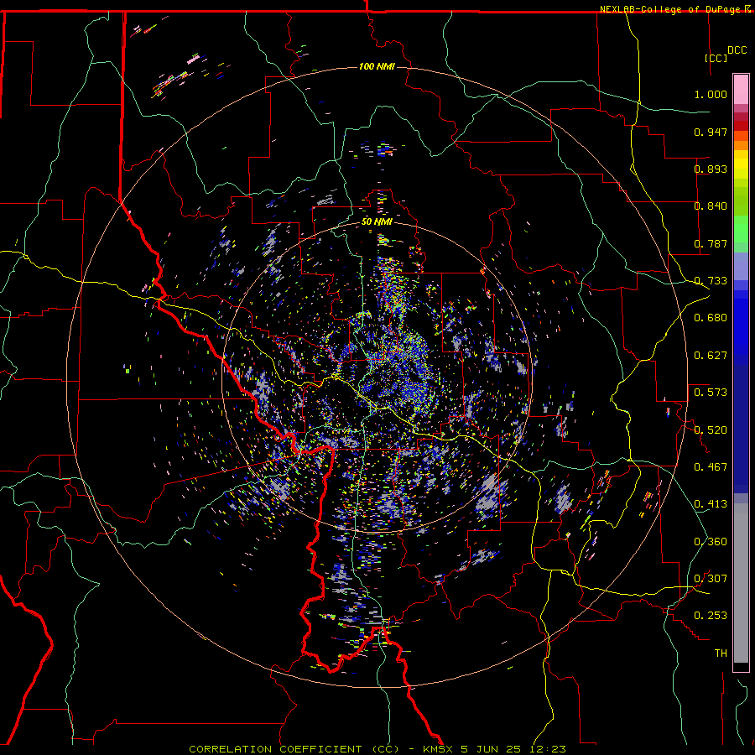
Task: Click the 5 JUN 25 date in the caption
Action: tap(491, 749)
